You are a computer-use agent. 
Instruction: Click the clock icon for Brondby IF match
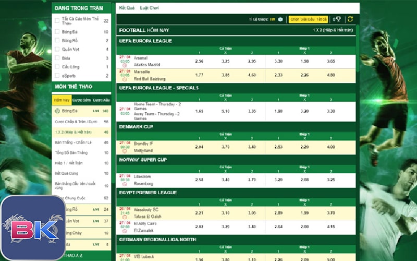pyautogui.click(x=125, y=151)
